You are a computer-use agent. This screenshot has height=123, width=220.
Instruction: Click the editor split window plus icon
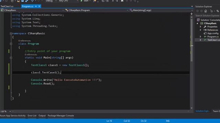coord(191,14)
